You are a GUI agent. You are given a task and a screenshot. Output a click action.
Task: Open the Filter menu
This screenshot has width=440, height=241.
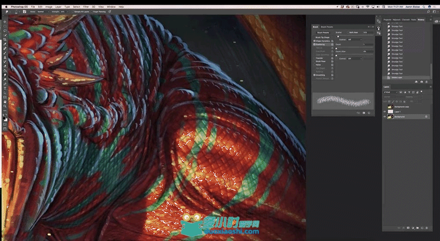pyautogui.click(x=86, y=7)
